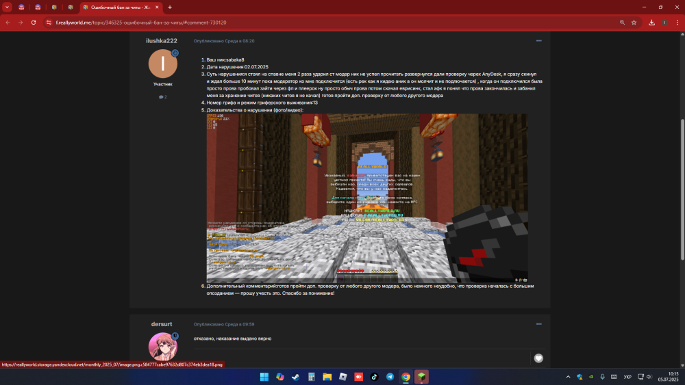Screen dimensions: 685x385
Task: Click ilushka222's avatar picture
Action: pyautogui.click(x=162, y=64)
